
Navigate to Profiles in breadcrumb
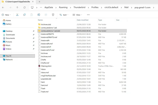tap(95, 7)
